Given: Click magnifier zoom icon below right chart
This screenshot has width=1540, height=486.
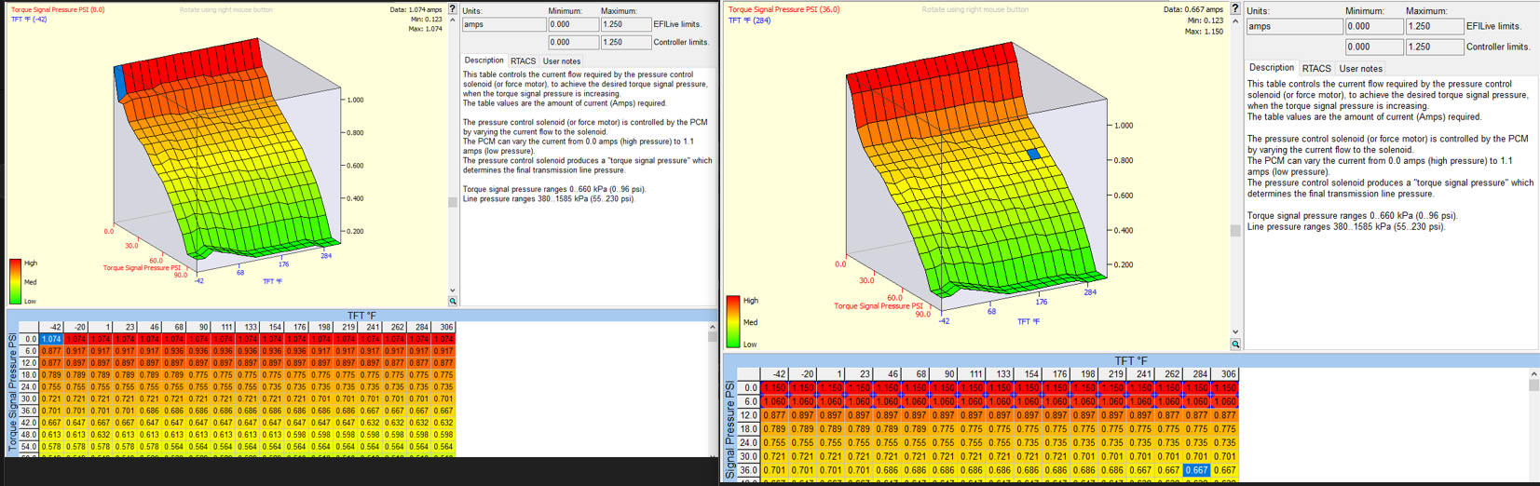Looking at the screenshot, I should coord(1235,344).
